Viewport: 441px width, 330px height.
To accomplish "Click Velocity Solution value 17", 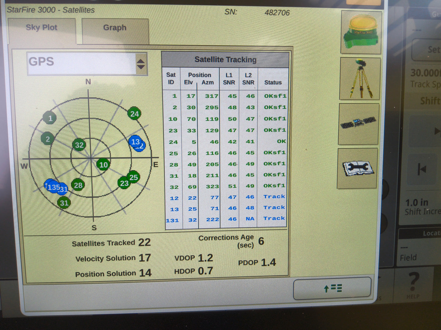I will tap(145, 258).
